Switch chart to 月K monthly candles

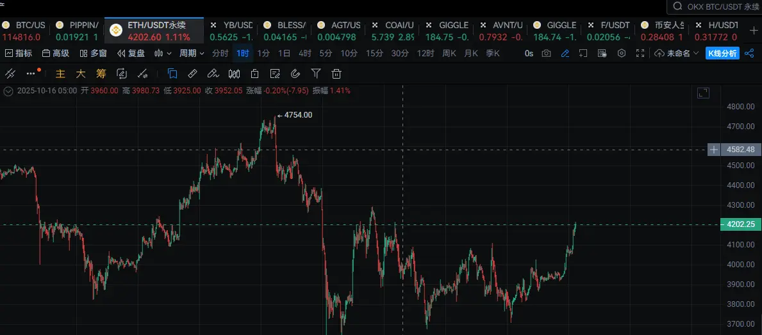click(471, 53)
